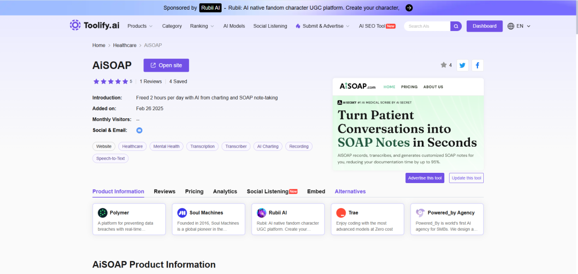Click the PRICING link in site preview

pos(409,87)
